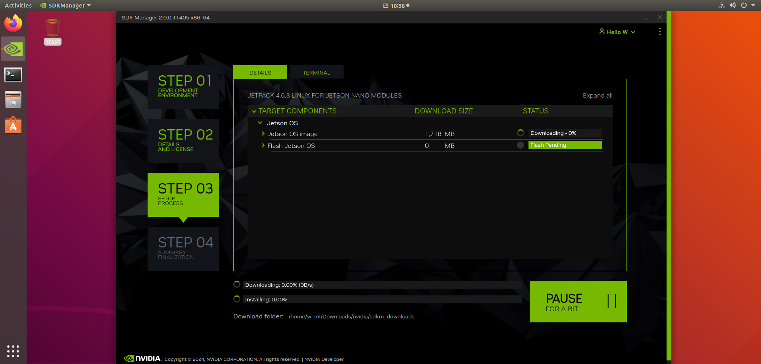Click the Downloading progress bar
Image resolution: width=761 pixels, height=364 pixels.
[382, 285]
